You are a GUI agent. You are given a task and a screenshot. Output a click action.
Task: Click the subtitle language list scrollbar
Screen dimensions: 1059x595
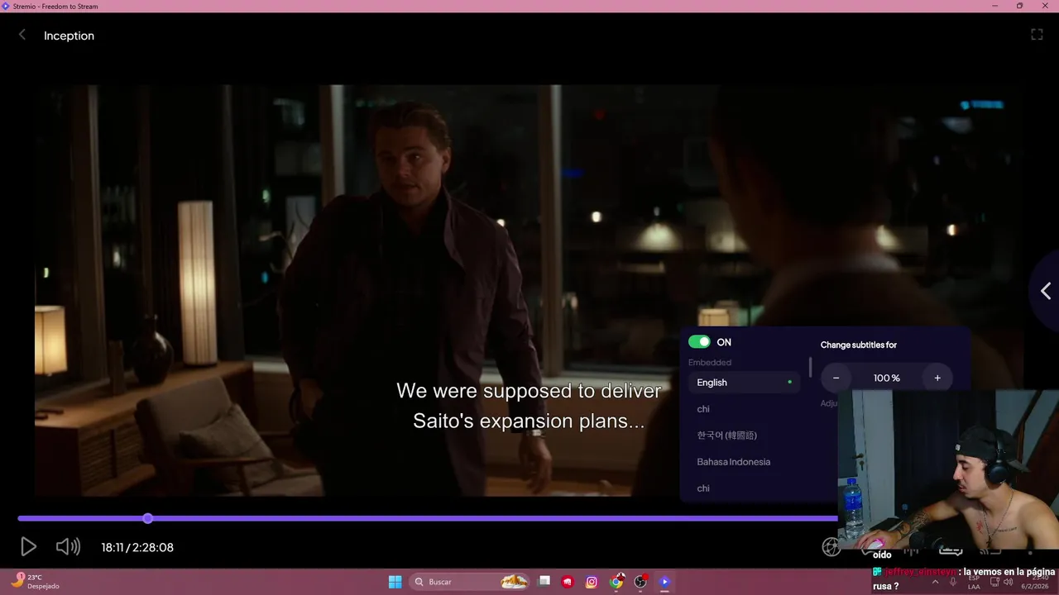pos(810,368)
